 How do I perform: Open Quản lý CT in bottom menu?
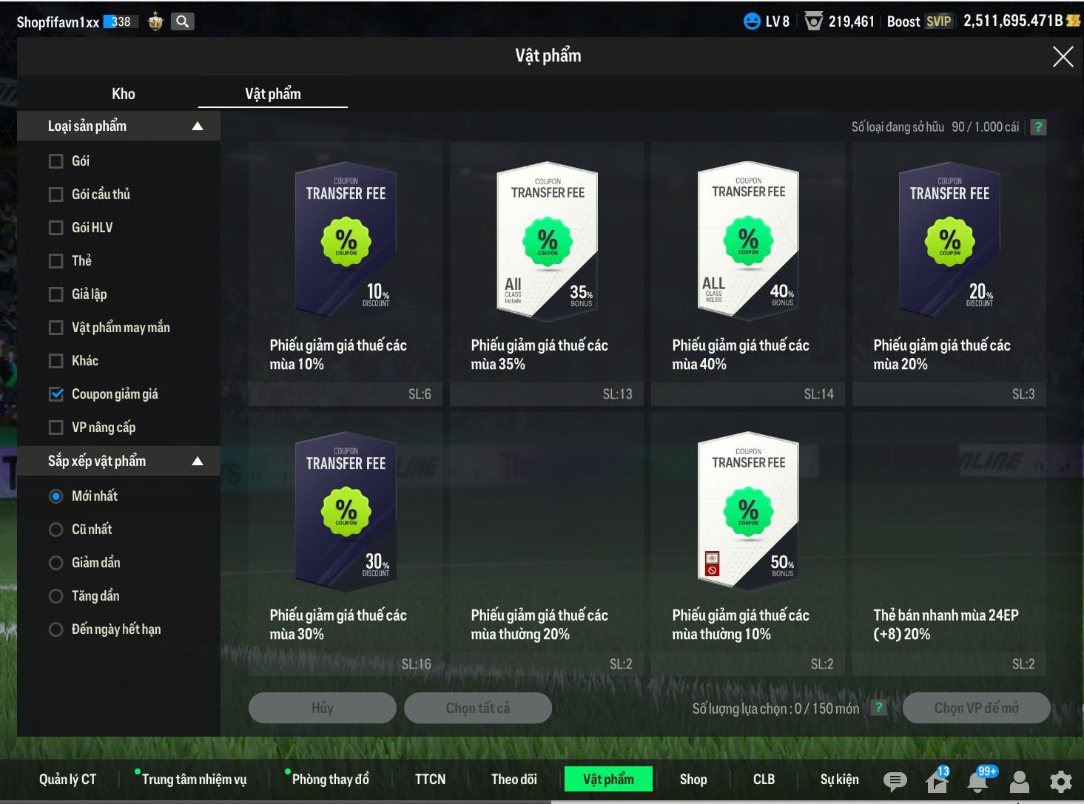click(x=67, y=780)
